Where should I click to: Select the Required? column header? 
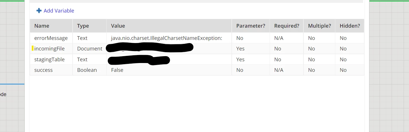click(x=287, y=26)
